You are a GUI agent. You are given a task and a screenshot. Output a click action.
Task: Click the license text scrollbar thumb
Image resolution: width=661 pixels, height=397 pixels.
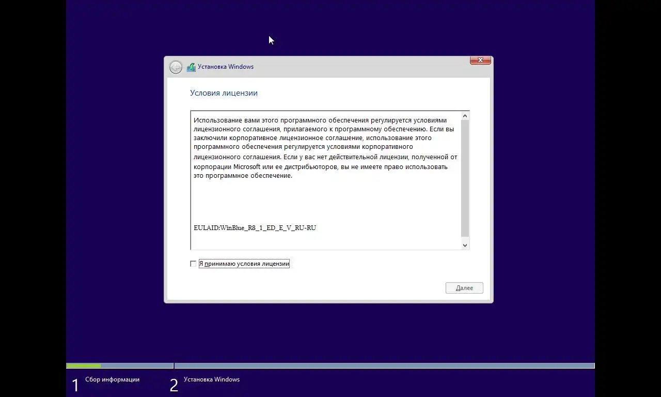465,179
